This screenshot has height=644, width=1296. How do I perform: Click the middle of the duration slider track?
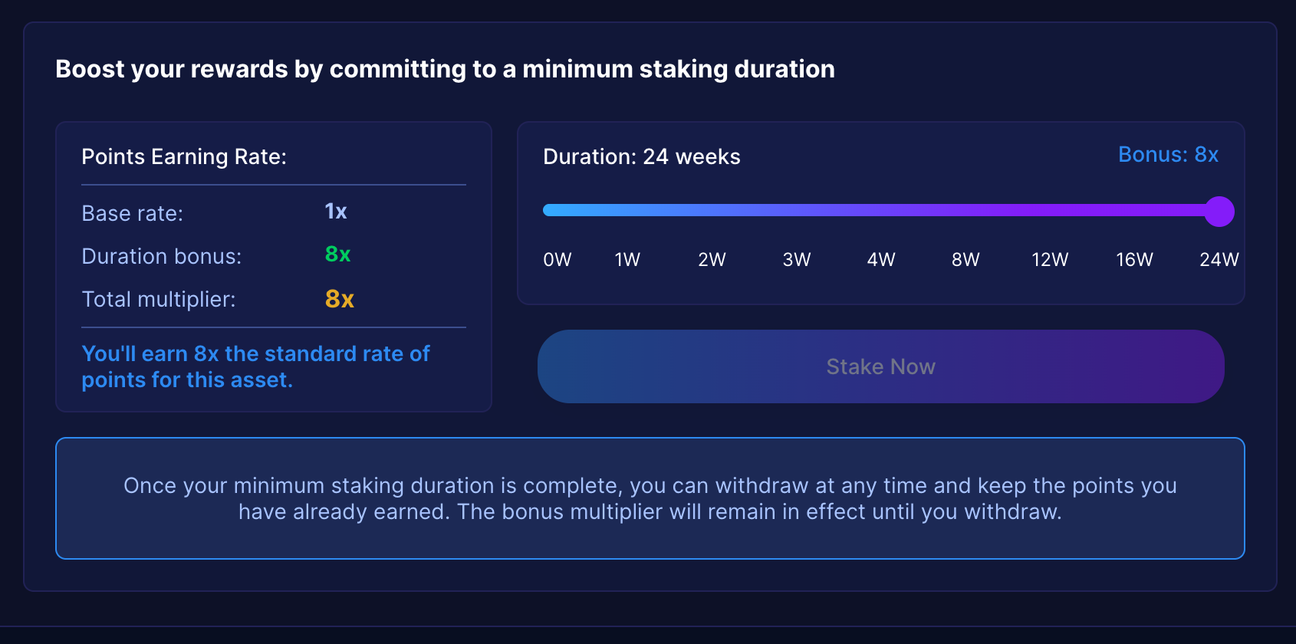pyautogui.click(x=881, y=210)
